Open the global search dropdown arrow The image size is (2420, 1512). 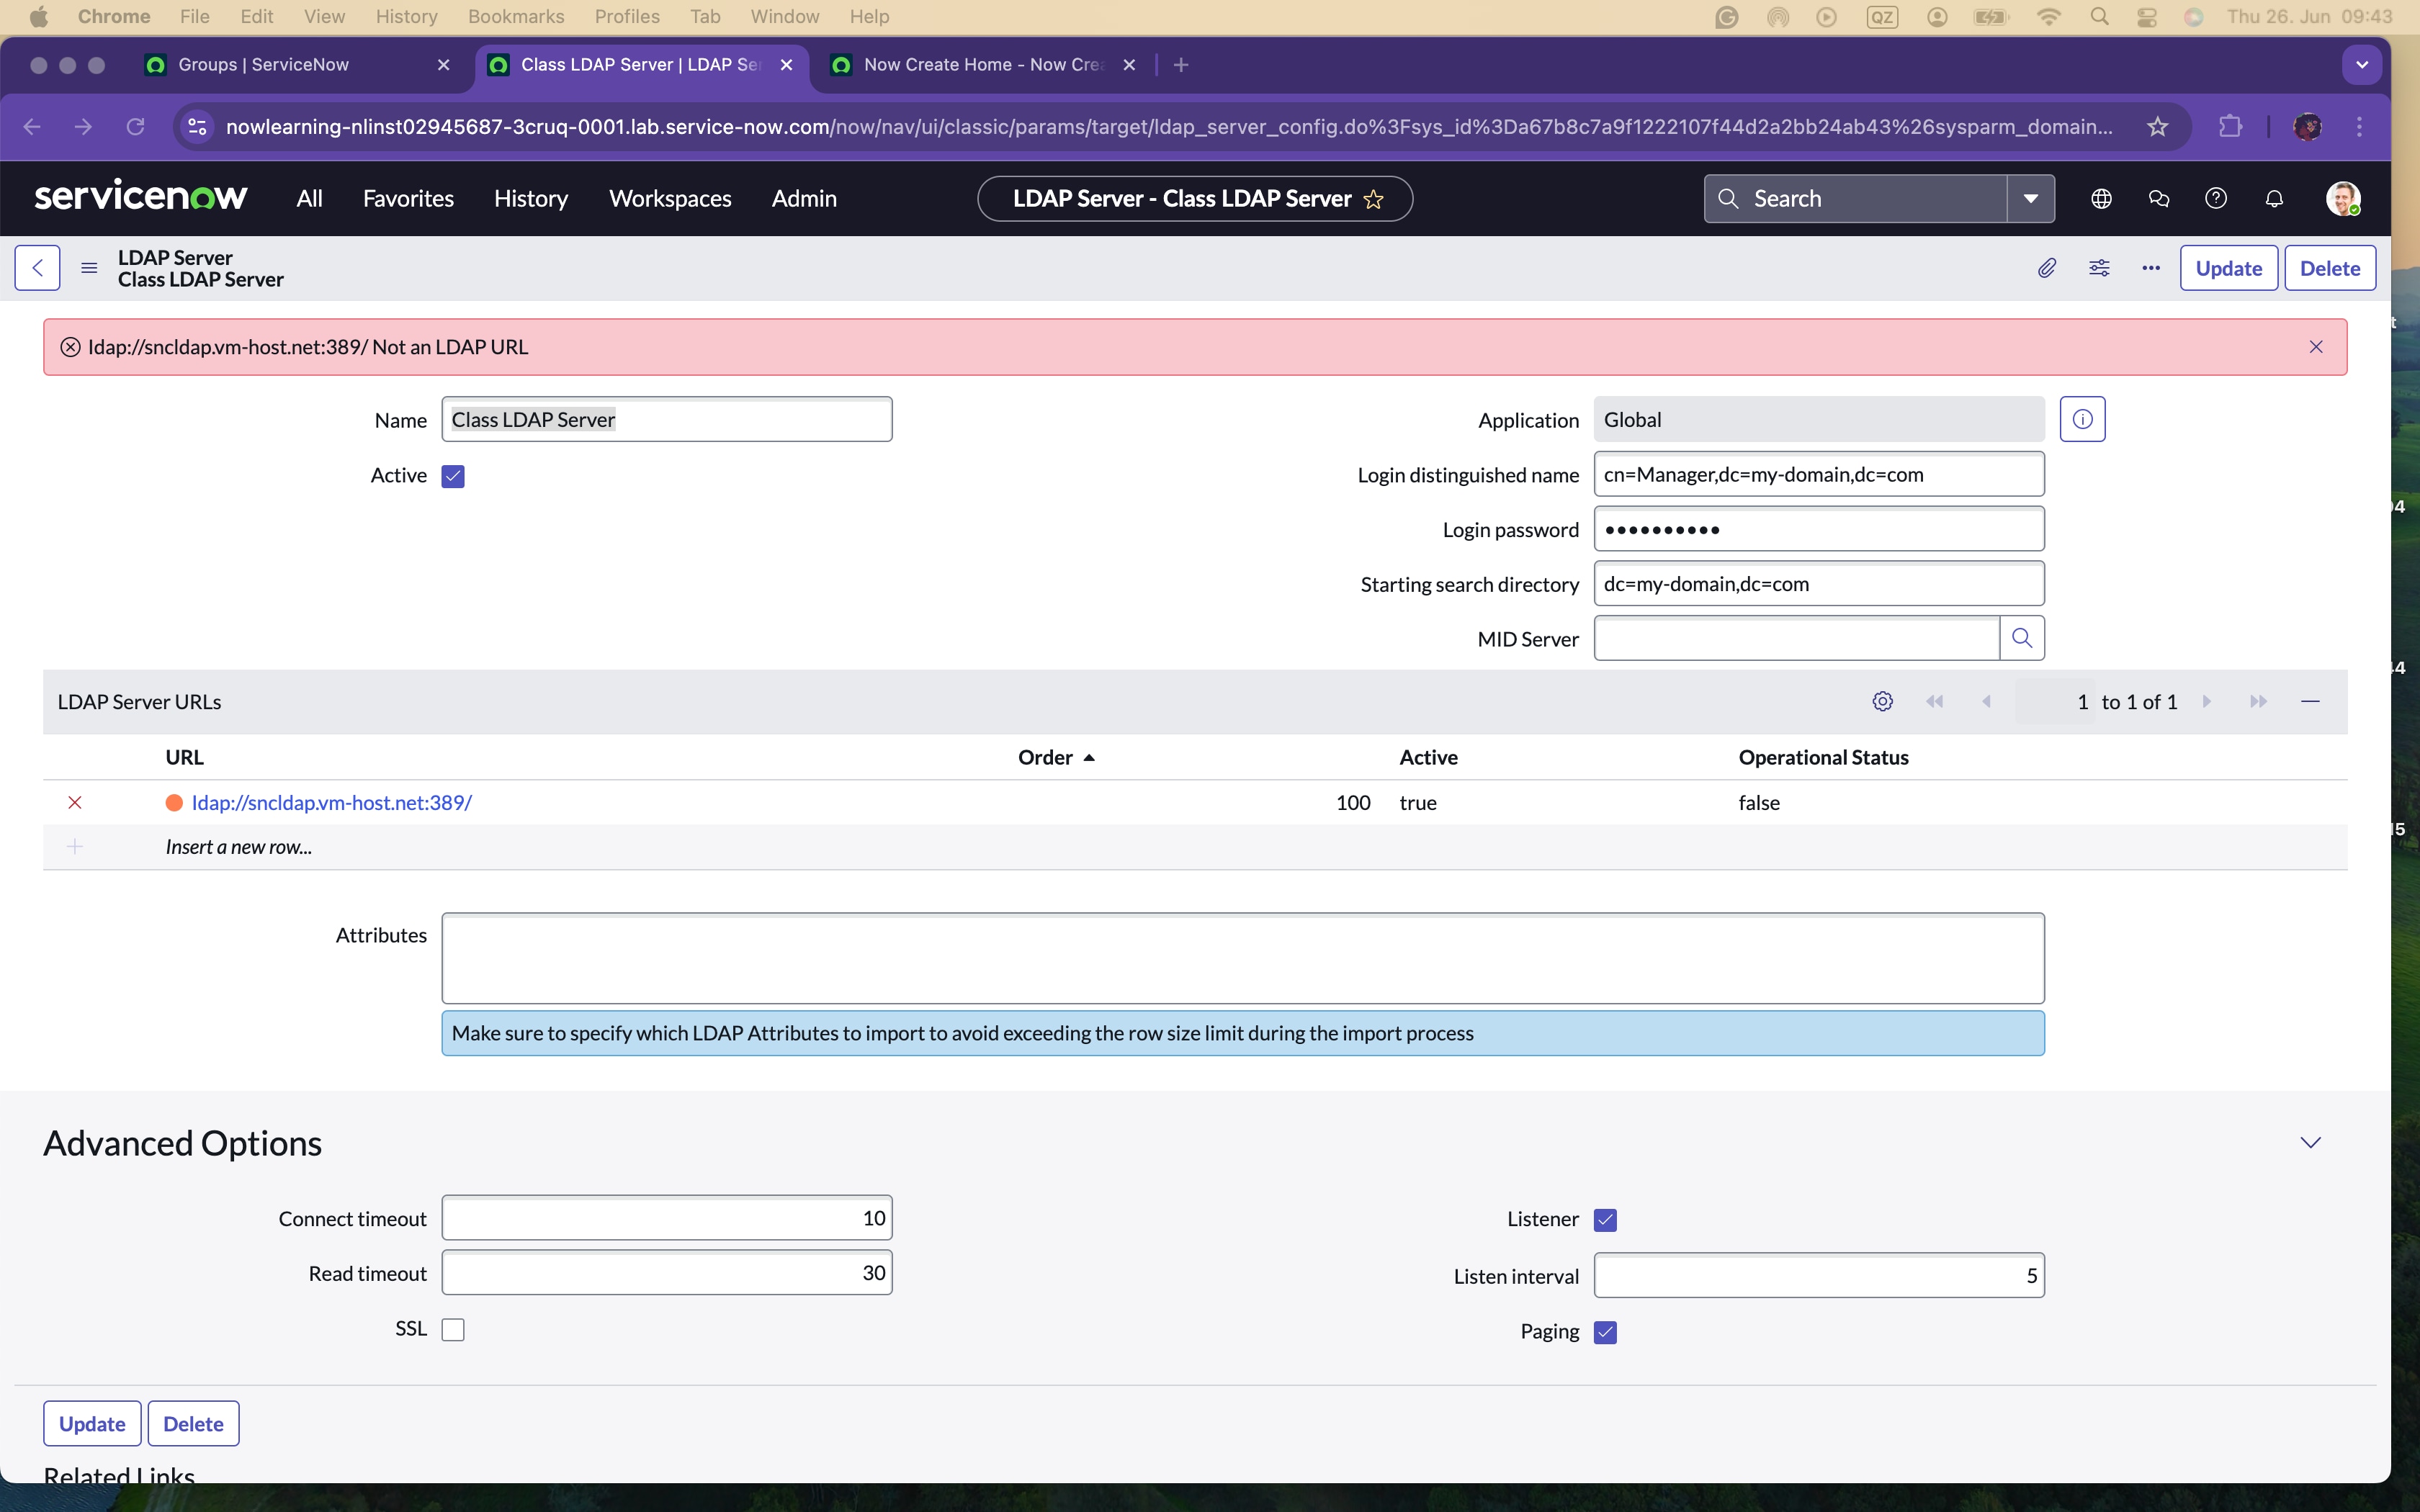(2030, 199)
